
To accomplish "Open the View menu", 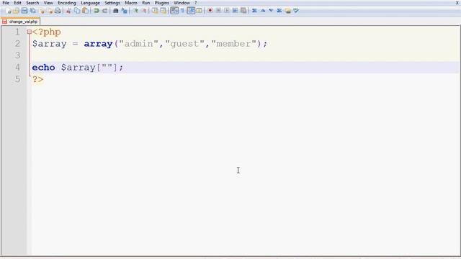I will pyautogui.click(x=48, y=3).
